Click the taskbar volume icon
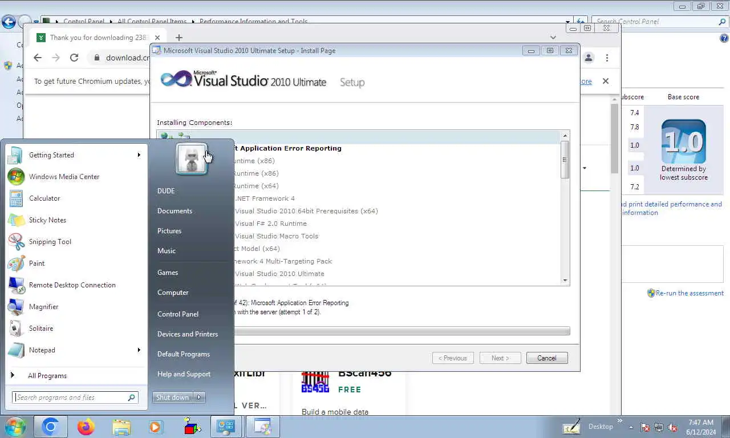The height and width of the screenshot is (438, 730). click(x=672, y=427)
